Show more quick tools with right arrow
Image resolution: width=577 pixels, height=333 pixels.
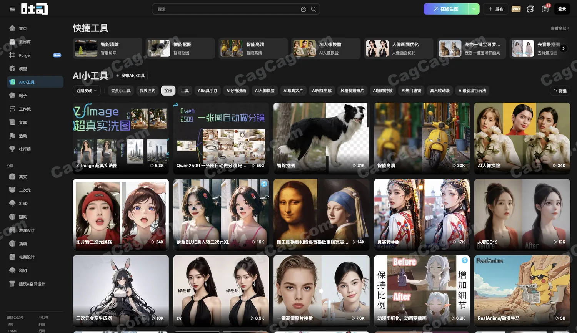click(564, 48)
